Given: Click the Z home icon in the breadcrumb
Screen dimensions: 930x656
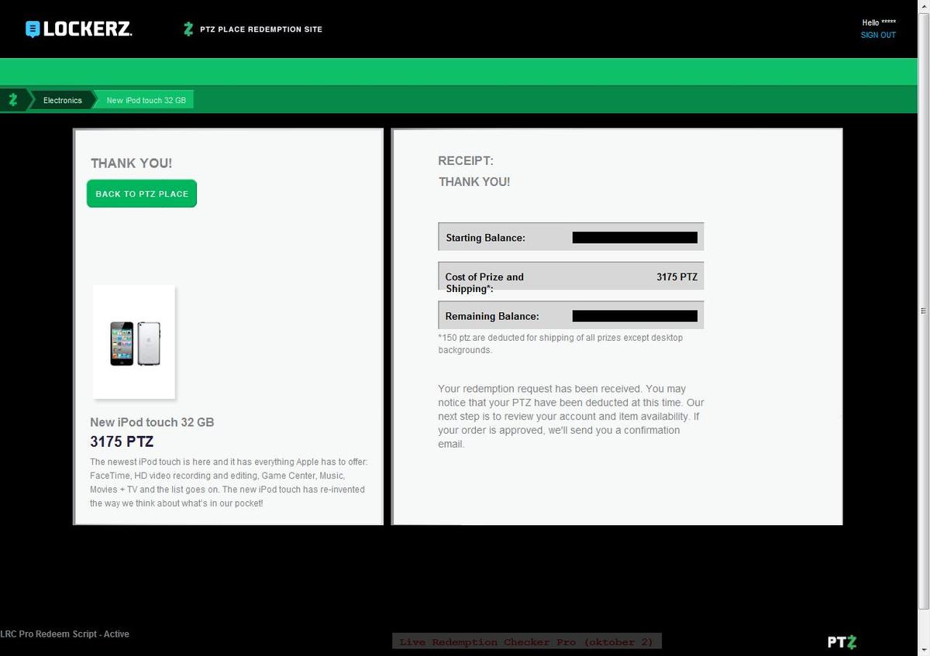Looking at the screenshot, I should 13,100.
